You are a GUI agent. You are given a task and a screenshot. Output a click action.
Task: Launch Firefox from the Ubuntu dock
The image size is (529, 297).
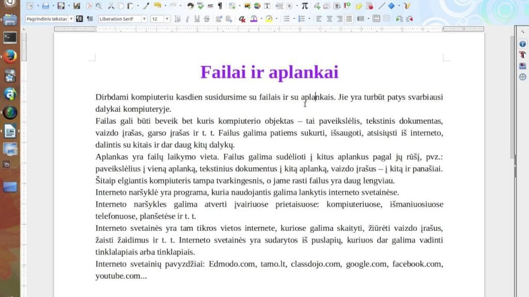coord(10,56)
